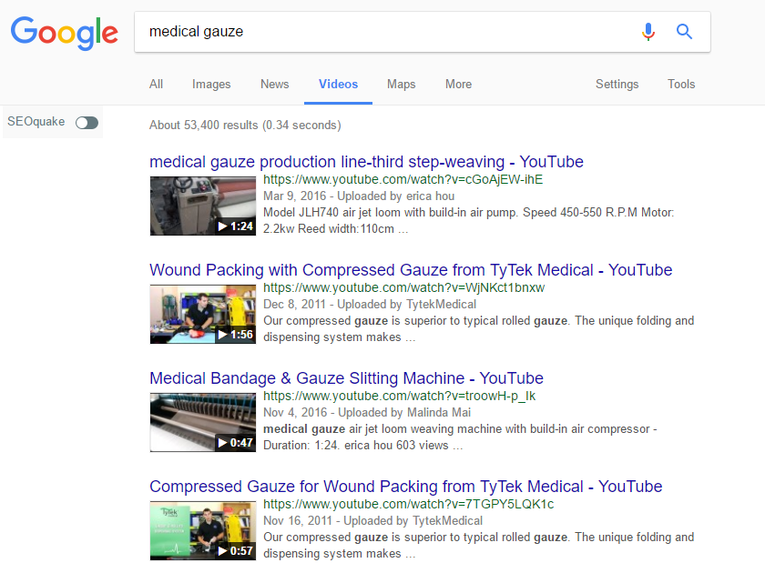Click the SEOquake label

click(36, 121)
